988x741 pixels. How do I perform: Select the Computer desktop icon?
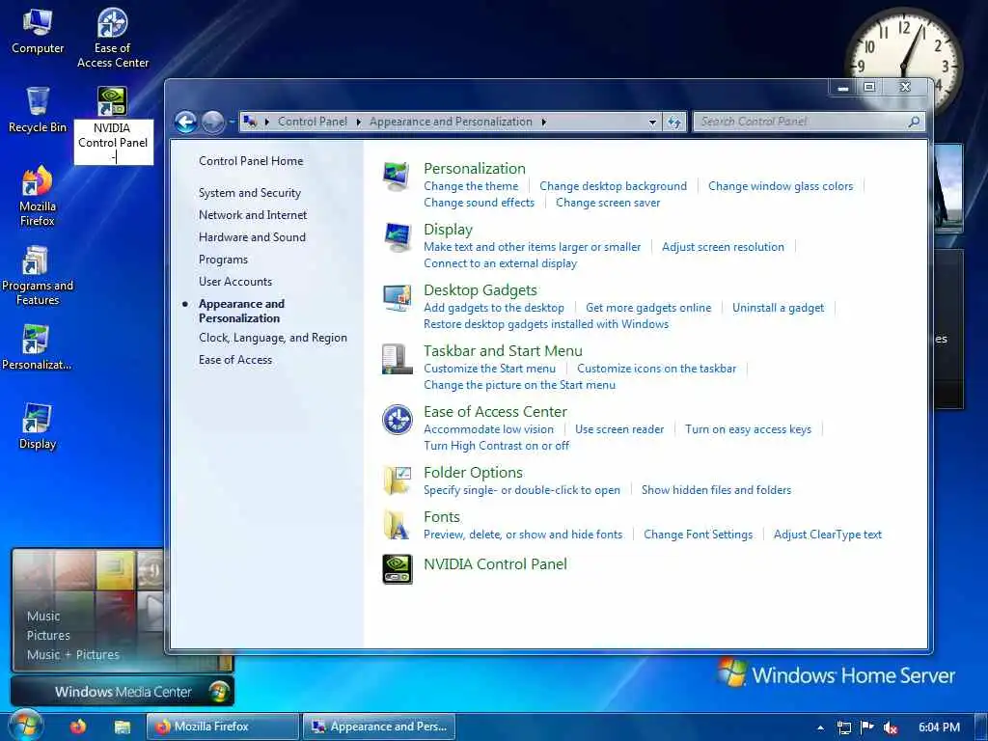tap(38, 32)
